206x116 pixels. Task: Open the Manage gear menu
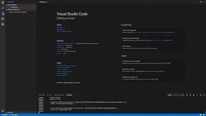(x=3, y=111)
